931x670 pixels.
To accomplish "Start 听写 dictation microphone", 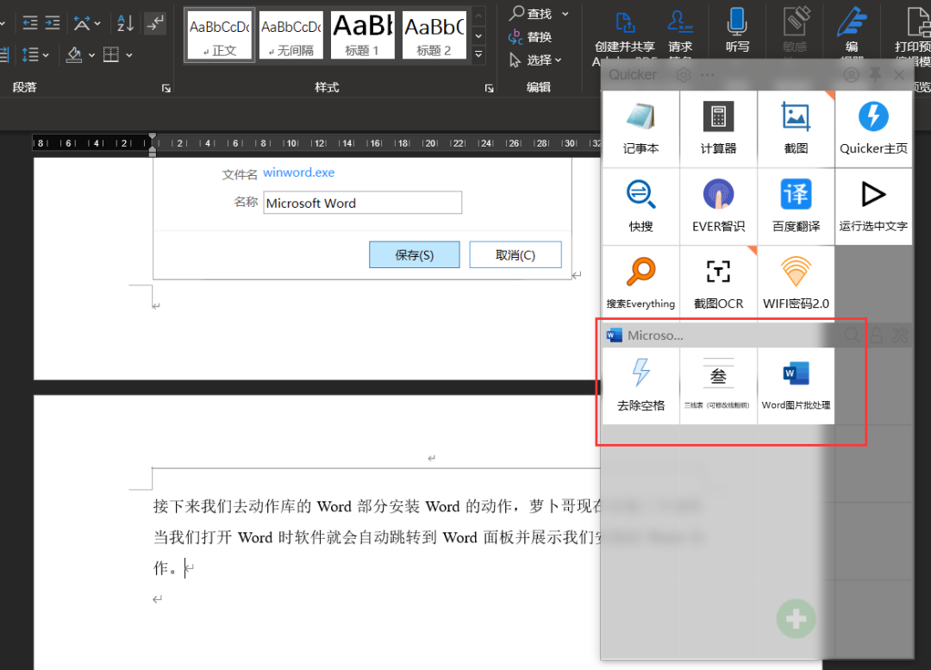I will click(737, 31).
